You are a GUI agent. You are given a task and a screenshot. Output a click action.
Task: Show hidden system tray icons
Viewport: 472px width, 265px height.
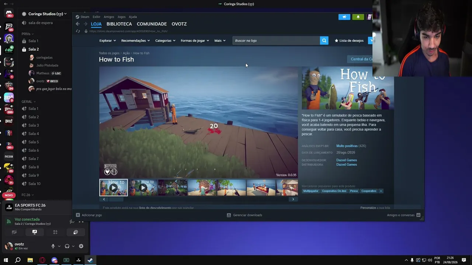406,260
